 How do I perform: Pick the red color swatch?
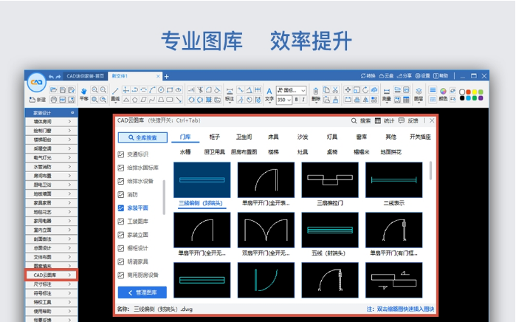pos(468,92)
